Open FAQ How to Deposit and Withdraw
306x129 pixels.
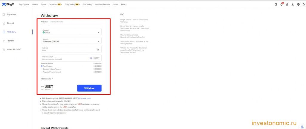pyautogui.click(x=134, y=21)
